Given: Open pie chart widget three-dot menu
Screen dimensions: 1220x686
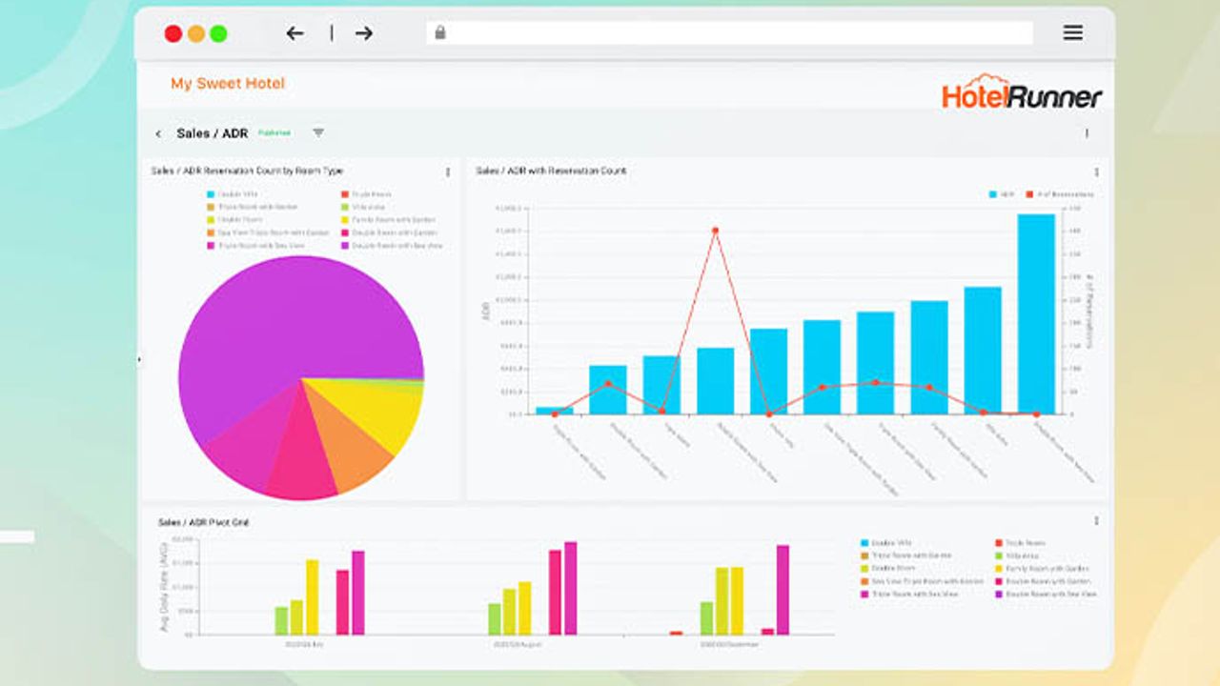Looking at the screenshot, I should [448, 172].
